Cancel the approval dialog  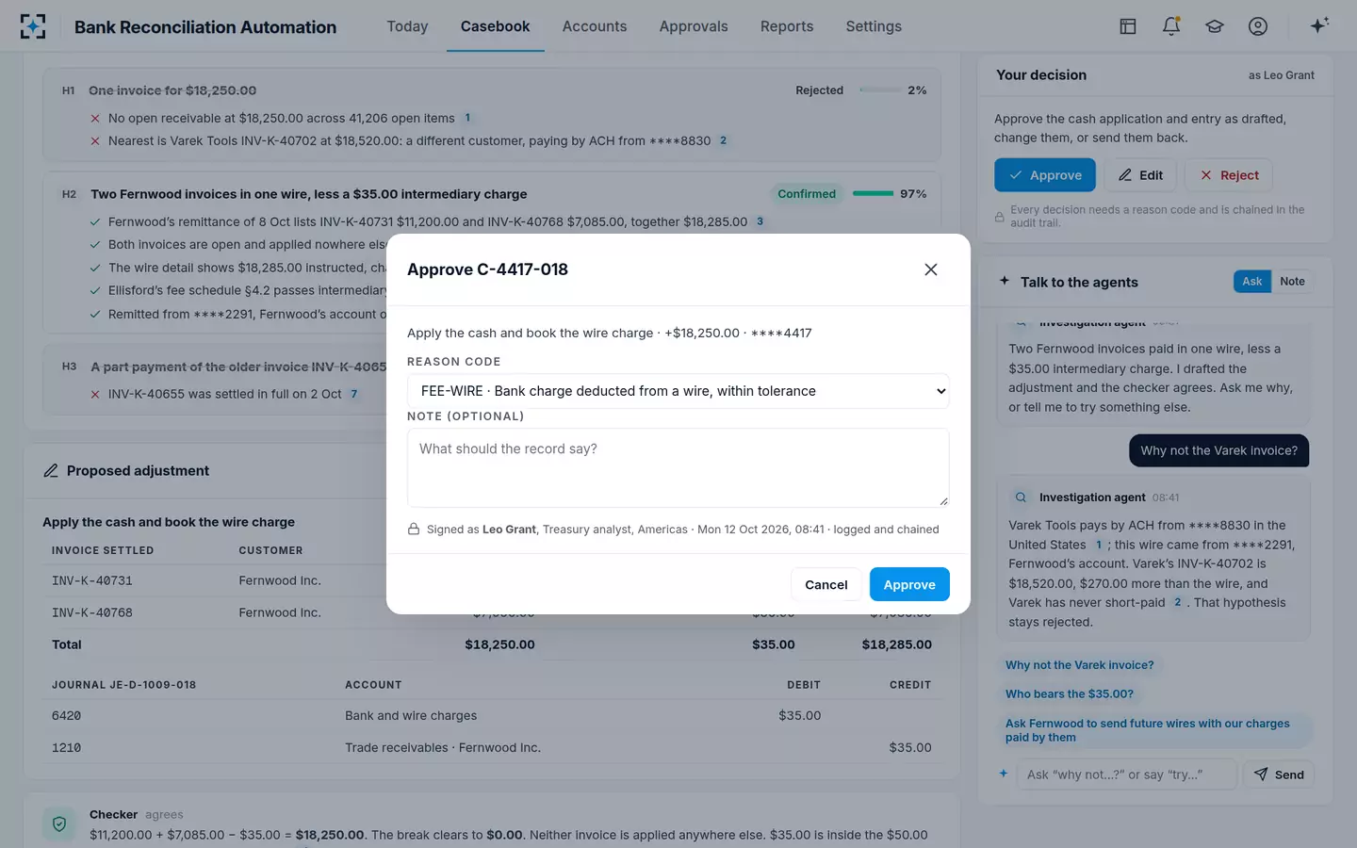pyautogui.click(x=826, y=584)
